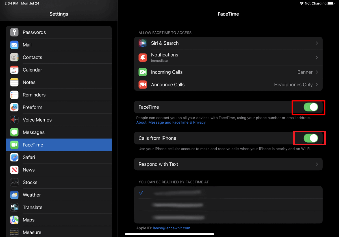Choose Calendar from the settings list

[32, 70]
